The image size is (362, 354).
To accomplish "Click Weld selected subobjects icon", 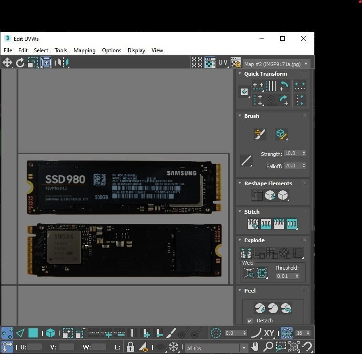I will [x=262, y=273].
